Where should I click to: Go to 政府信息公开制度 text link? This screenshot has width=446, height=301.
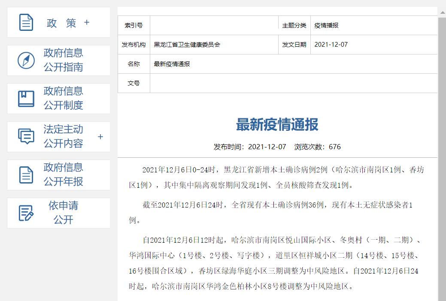click(63, 98)
